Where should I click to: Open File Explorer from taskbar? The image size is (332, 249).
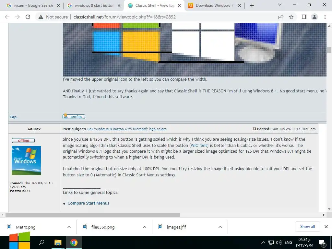58,243
